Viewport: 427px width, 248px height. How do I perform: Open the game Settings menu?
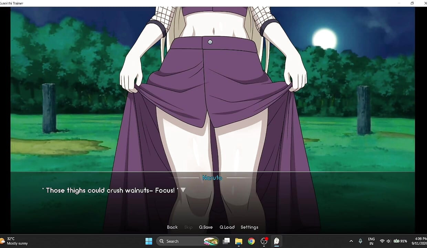point(249,227)
